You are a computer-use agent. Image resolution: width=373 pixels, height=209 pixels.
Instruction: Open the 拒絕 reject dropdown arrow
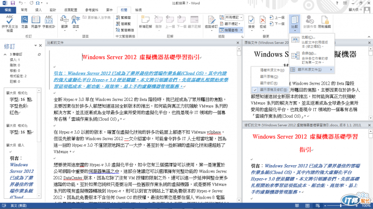263,30
